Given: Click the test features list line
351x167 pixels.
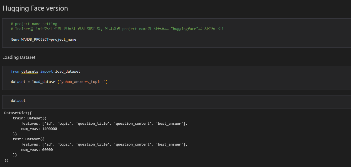Looking at the screenshot, I should pyautogui.click(x=104, y=144).
